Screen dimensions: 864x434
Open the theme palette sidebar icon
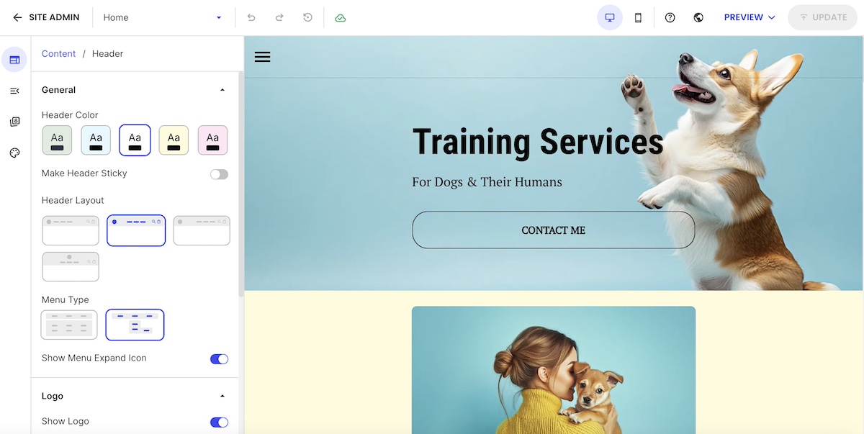click(x=14, y=153)
